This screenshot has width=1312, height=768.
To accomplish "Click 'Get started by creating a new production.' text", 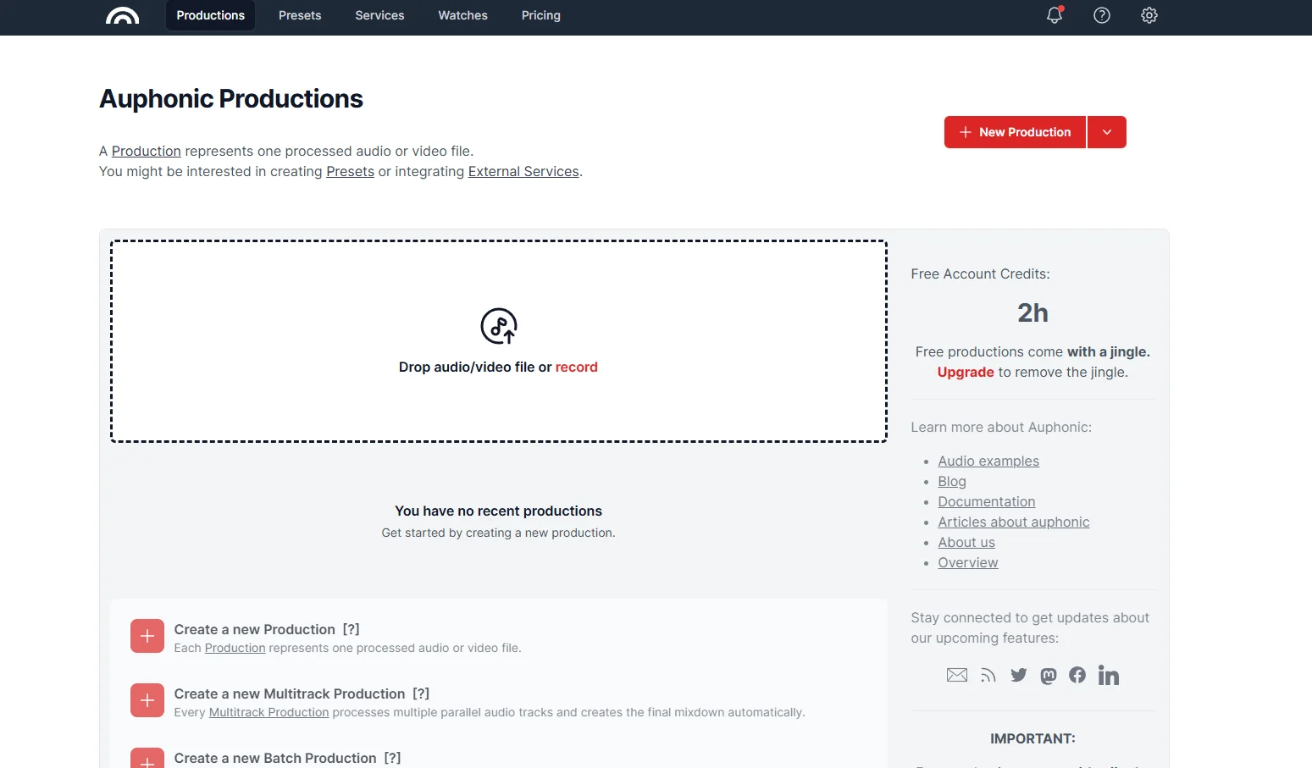I will coord(499,533).
